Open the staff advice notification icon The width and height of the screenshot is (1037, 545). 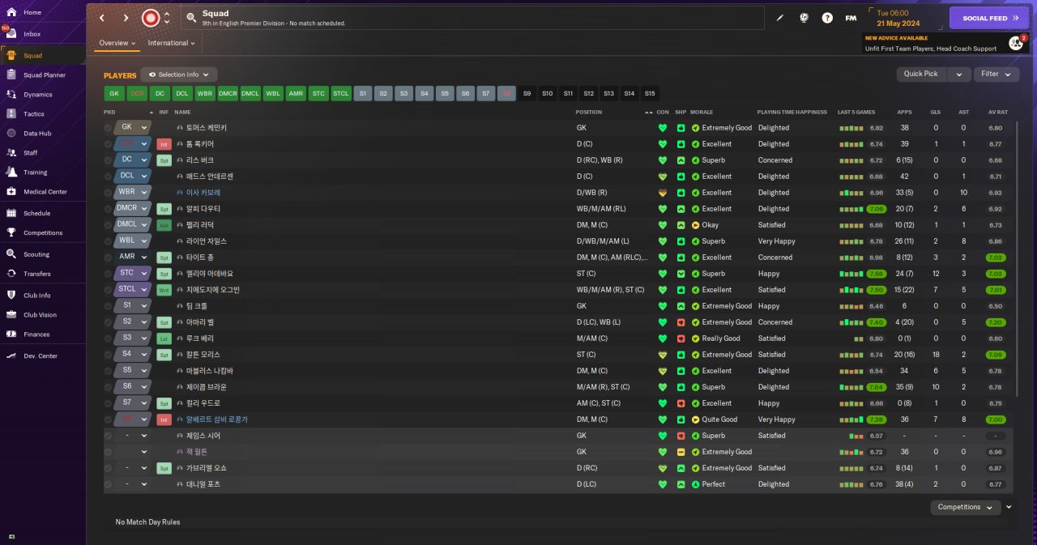1015,43
